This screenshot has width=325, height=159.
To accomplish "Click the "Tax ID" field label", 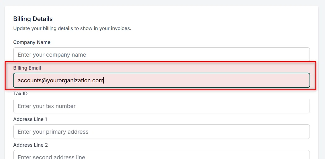I will pos(20,94).
